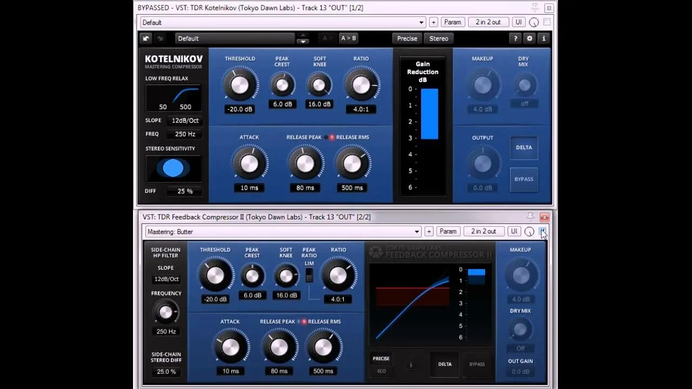This screenshot has height=389, width=692.
Task: Click the Low Freq Relax curve display
Action: [x=173, y=98]
